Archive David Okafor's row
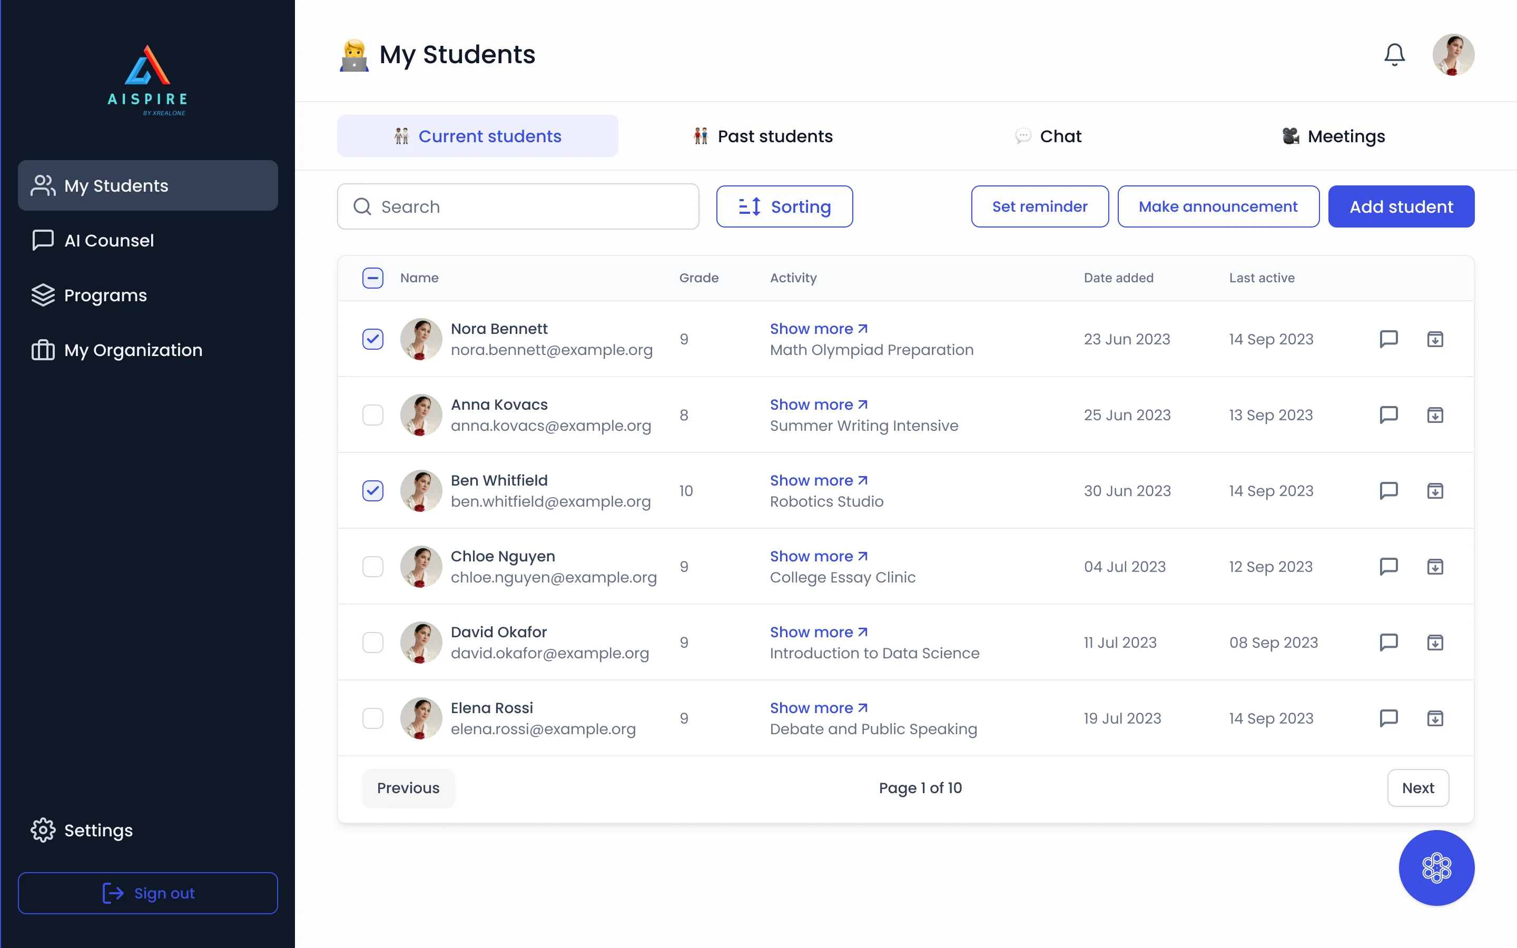This screenshot has width=1517, height=948. [1435, 643]
